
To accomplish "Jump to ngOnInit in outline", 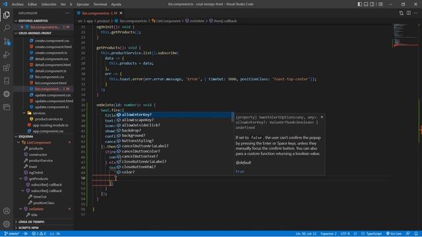I will click(36, 172).
